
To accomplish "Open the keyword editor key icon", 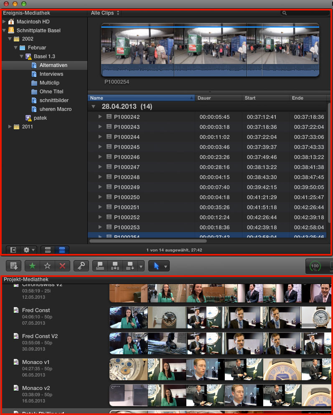I will (x=81, y=266).
